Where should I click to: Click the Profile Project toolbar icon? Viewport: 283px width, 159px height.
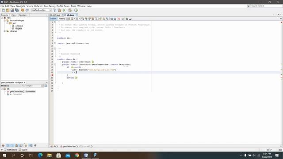click(x=76, y=10)
